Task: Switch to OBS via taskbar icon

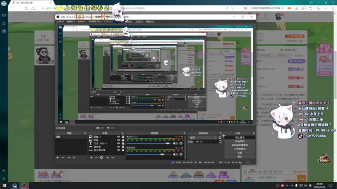Action: (24, 186)
